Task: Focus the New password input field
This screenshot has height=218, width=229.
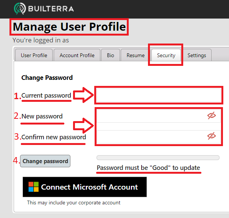Action: [159, 116]
